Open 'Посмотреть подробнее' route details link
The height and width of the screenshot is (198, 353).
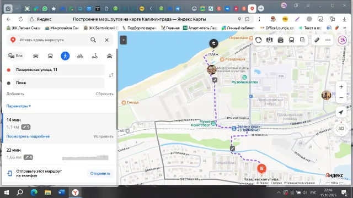pos(28,136)
